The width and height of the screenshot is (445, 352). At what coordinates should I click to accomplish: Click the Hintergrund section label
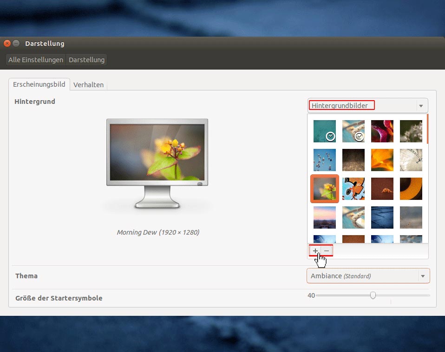point(35,102)
